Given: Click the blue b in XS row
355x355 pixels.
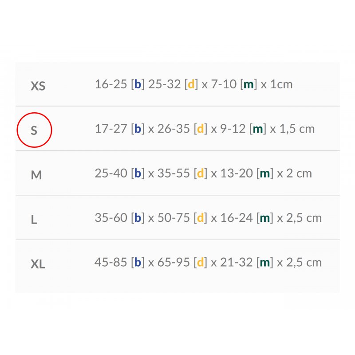Looking at the screenshot, I should [x=138, y=84].
